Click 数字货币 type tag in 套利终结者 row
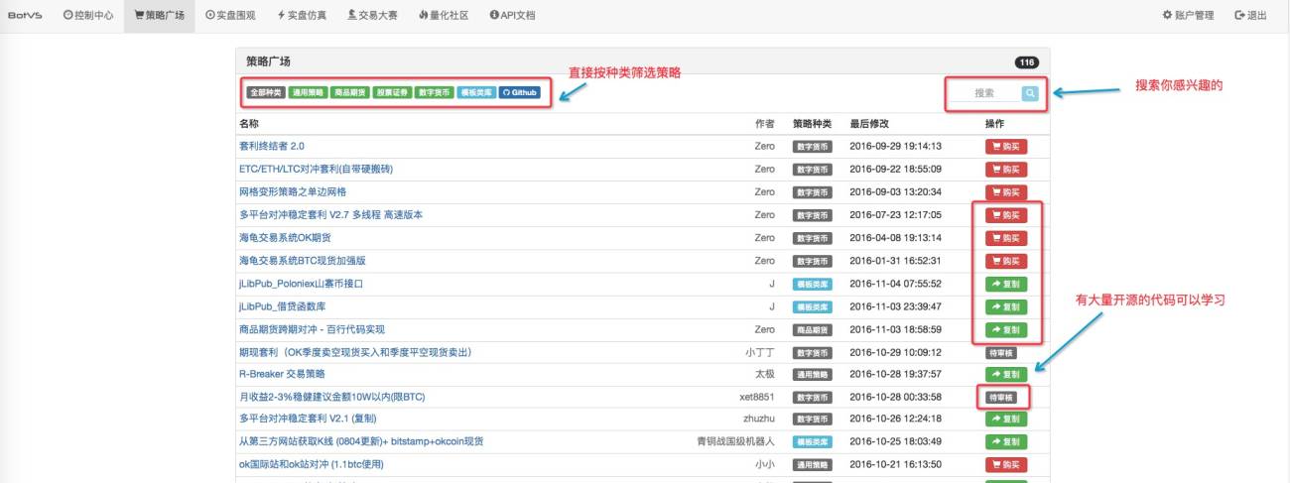 812,146
